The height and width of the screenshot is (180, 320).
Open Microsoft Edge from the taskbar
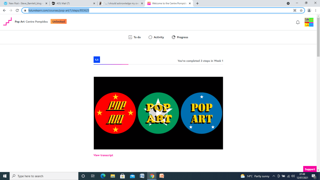tap(103, 176)
